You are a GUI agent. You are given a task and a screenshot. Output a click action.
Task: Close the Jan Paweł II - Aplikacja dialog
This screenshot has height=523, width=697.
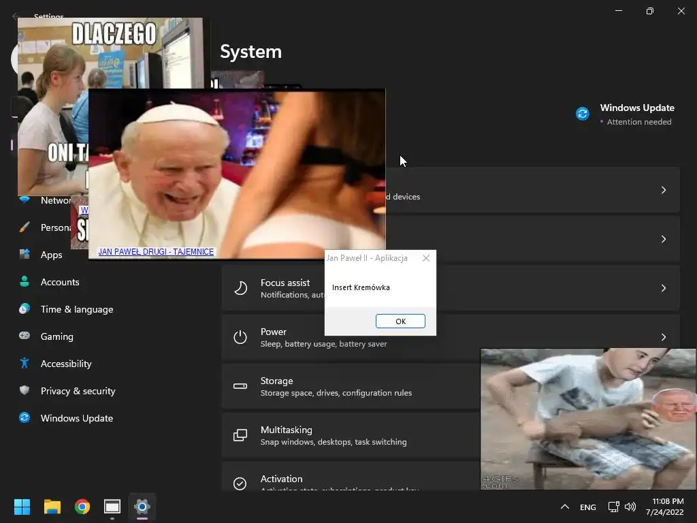(426, 258)
